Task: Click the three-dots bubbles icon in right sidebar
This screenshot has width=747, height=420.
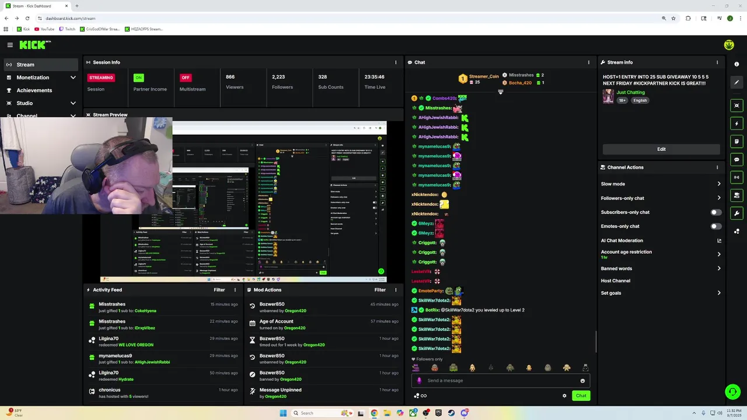Action: [x=736, y=232]
